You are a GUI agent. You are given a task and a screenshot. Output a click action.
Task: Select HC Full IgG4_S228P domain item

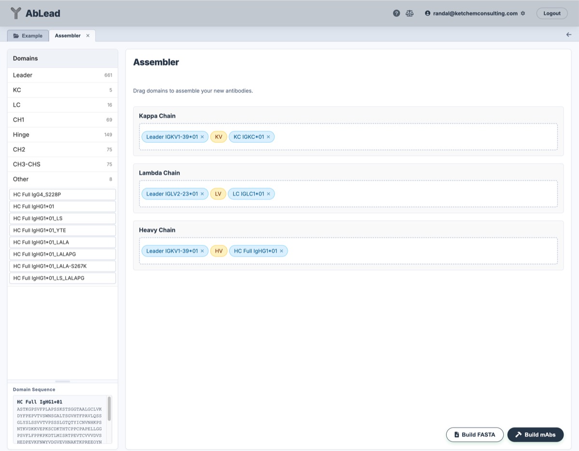[x=62, y=194]
